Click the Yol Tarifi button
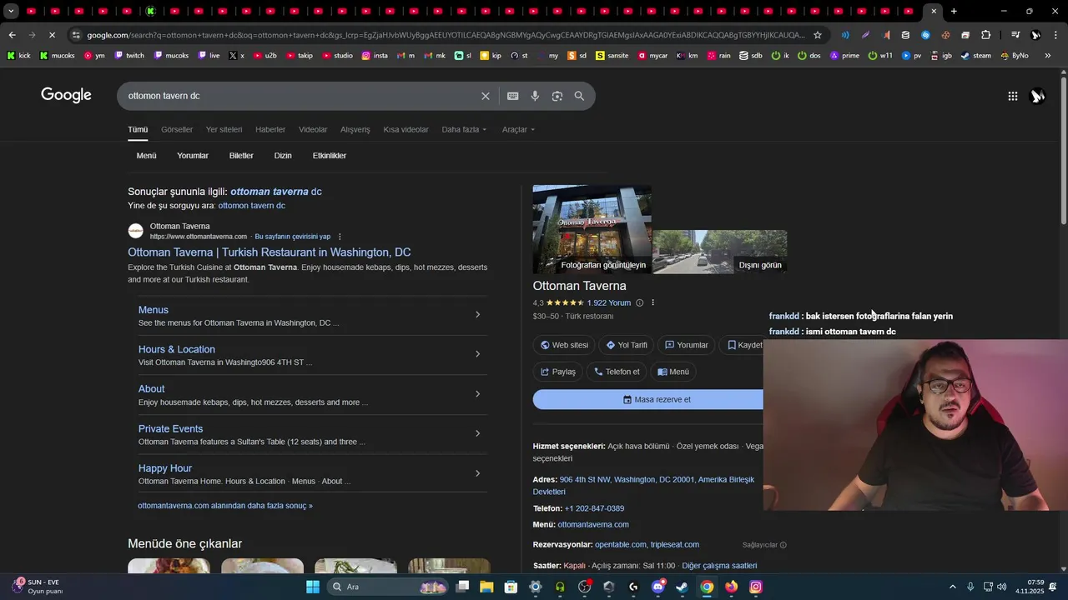 point(627,345)
